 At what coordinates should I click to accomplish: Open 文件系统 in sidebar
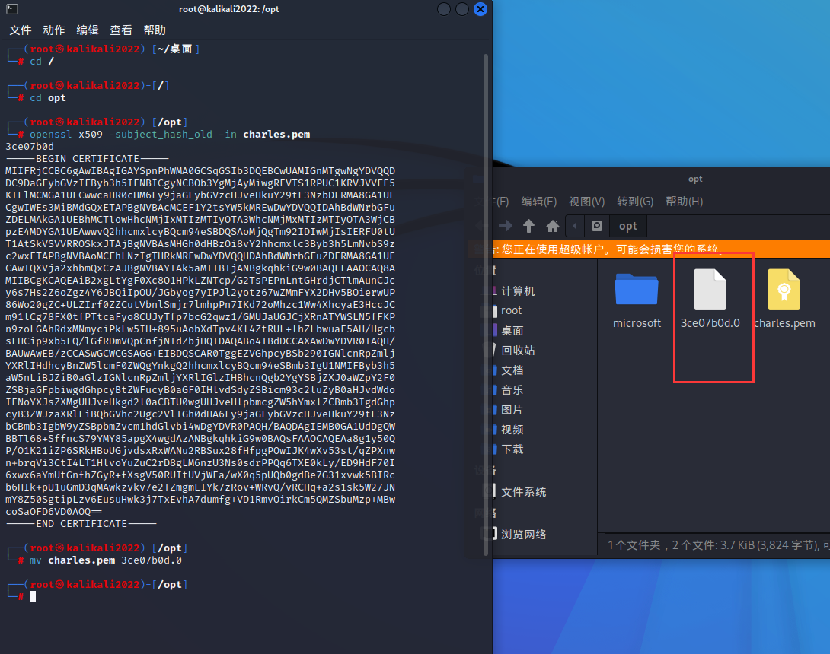click(x=522, y=492)
